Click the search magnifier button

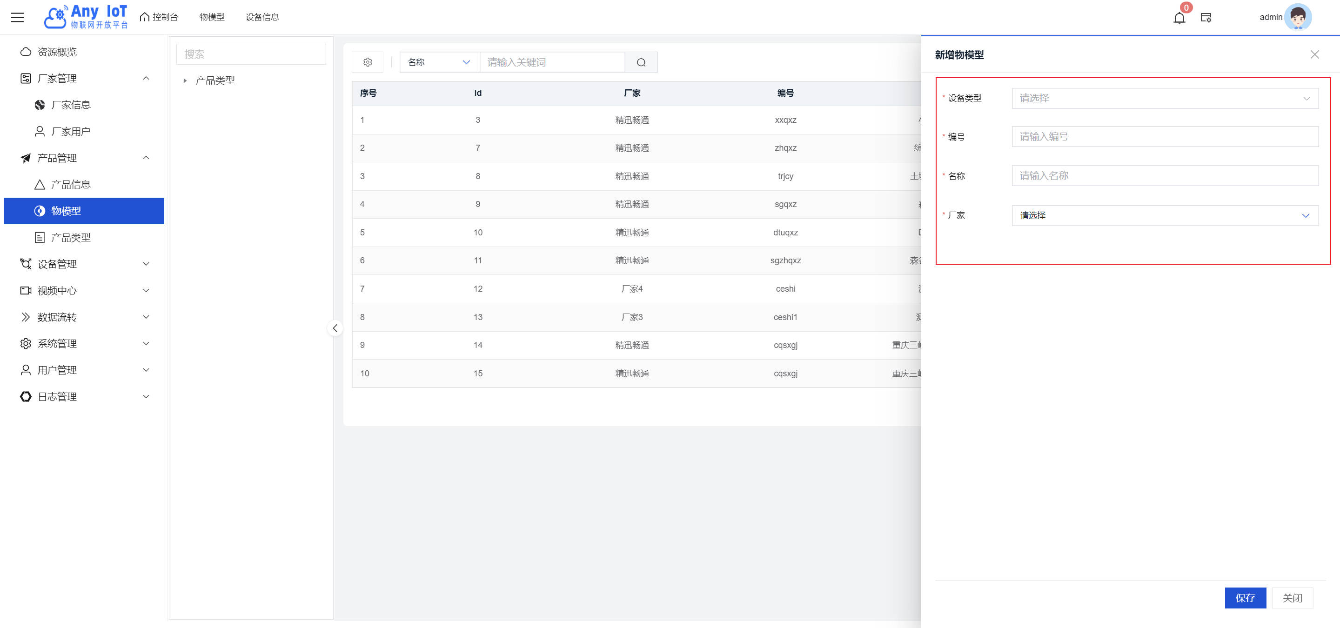641,62
